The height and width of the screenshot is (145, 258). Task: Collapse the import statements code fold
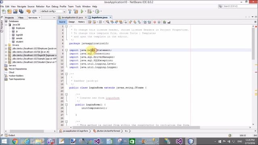[x=67, y=50]
